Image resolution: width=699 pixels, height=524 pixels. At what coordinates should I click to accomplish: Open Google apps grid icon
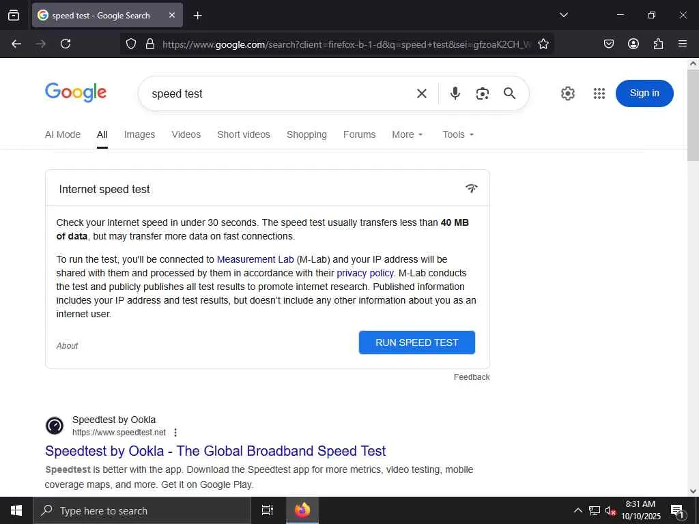pyautogui.click(x=599, y=93)
